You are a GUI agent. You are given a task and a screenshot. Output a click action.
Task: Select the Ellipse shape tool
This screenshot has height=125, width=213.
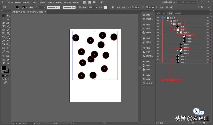pos(4,30)
